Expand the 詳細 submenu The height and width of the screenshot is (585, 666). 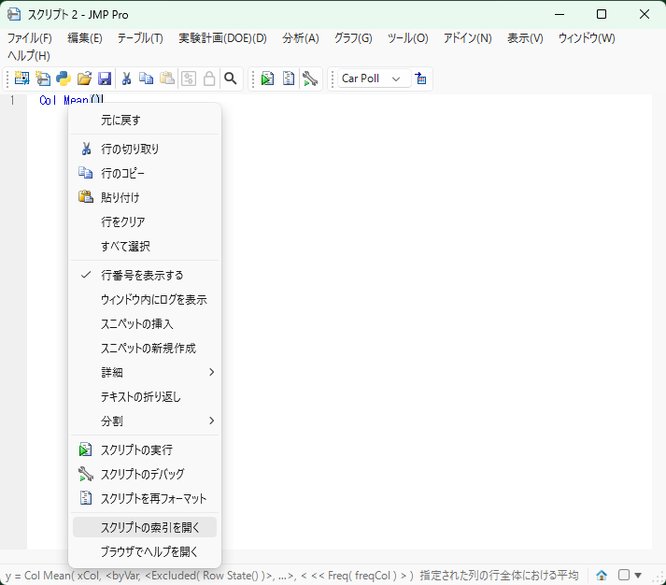[x=145, y=373]
